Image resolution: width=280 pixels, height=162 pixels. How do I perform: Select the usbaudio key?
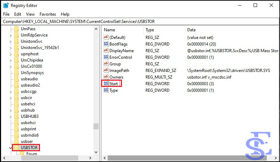29,79
